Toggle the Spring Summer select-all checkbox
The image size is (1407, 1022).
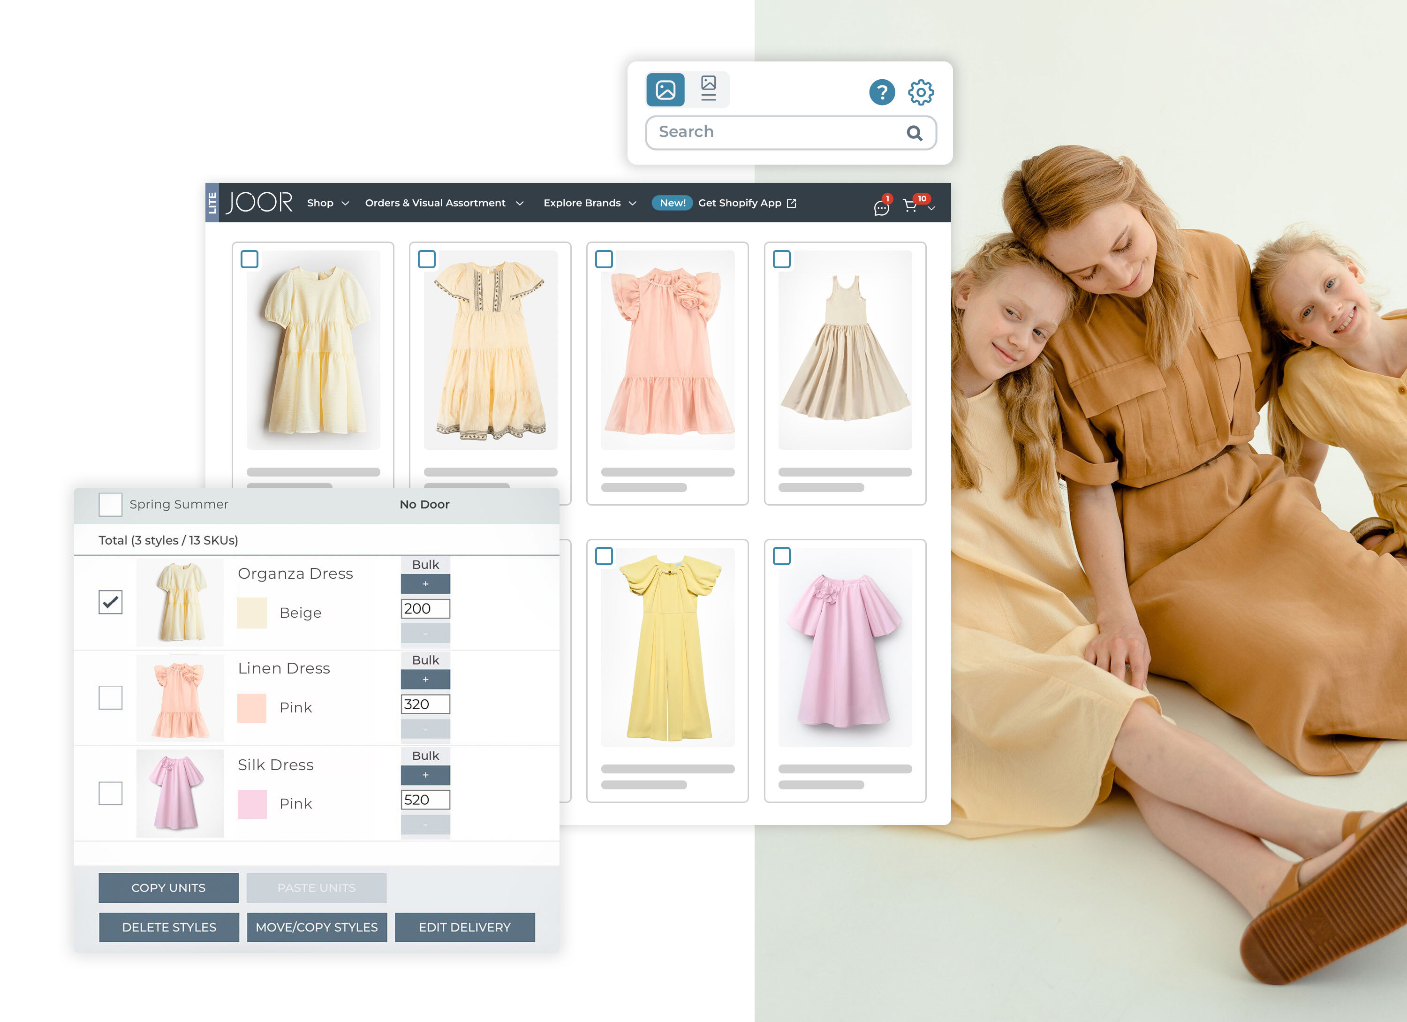coord(110,505)
